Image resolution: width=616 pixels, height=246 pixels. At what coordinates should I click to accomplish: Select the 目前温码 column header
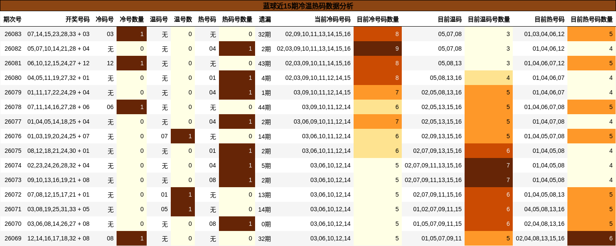tap(450, 19)
